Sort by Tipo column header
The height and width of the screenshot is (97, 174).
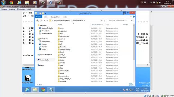108,25
